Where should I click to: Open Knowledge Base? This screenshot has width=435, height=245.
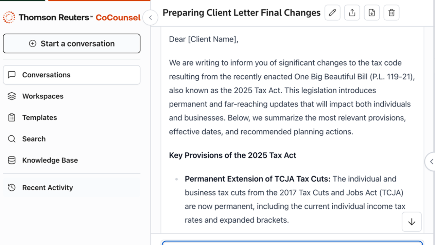50,161
